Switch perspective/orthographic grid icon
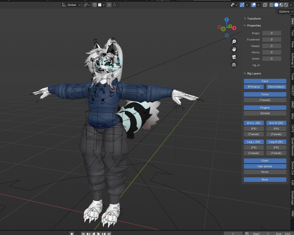Screen dimensions: 294x235 tap(234, 65)
